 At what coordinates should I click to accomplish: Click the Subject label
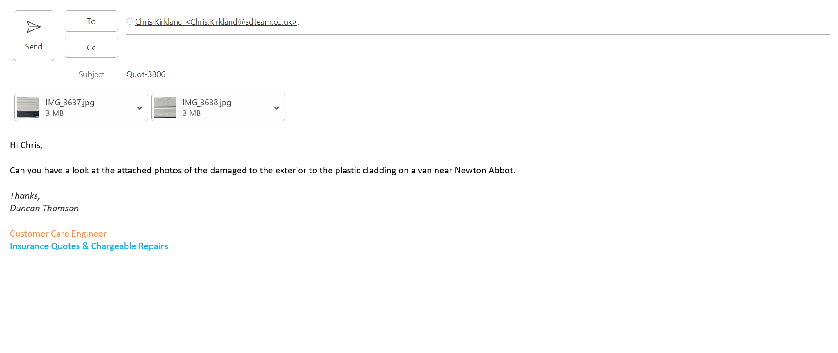pos(91,74)
